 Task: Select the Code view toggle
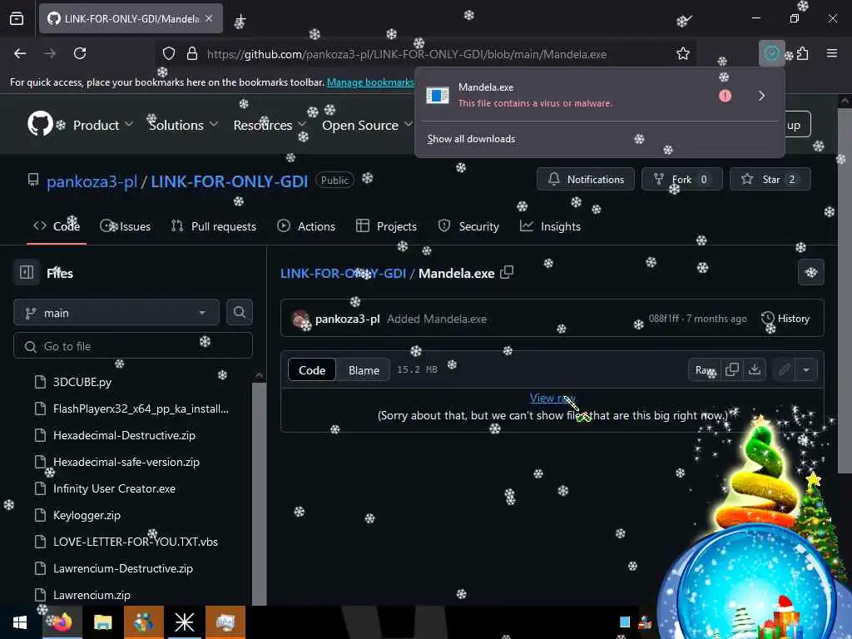[x=312, y=369]
